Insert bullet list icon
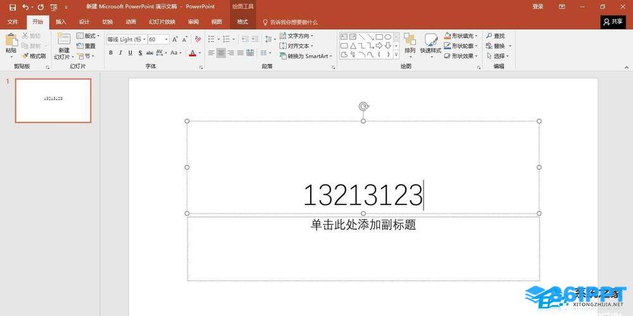The image size is (633, 316). click(x=211, y=39)
